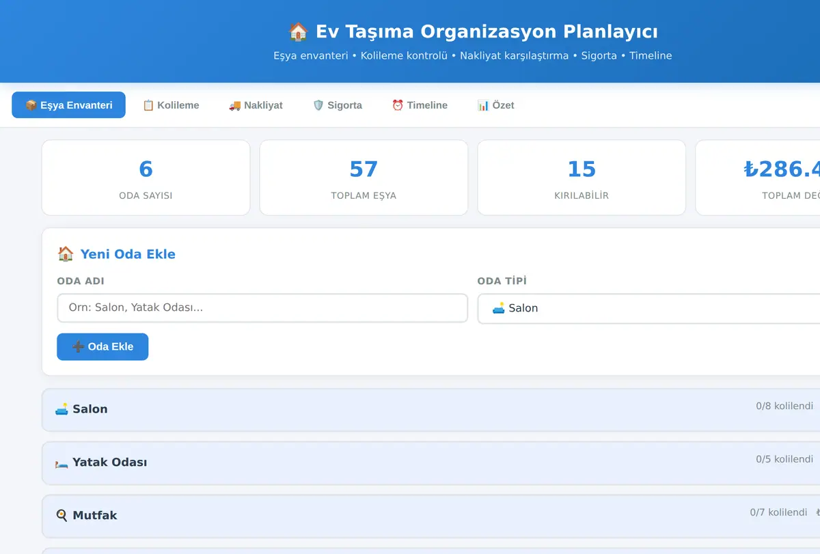The height and width of the screenshot is (554, 820).
Task: Expand the Mutfak room section
Action: pos(430,516)
